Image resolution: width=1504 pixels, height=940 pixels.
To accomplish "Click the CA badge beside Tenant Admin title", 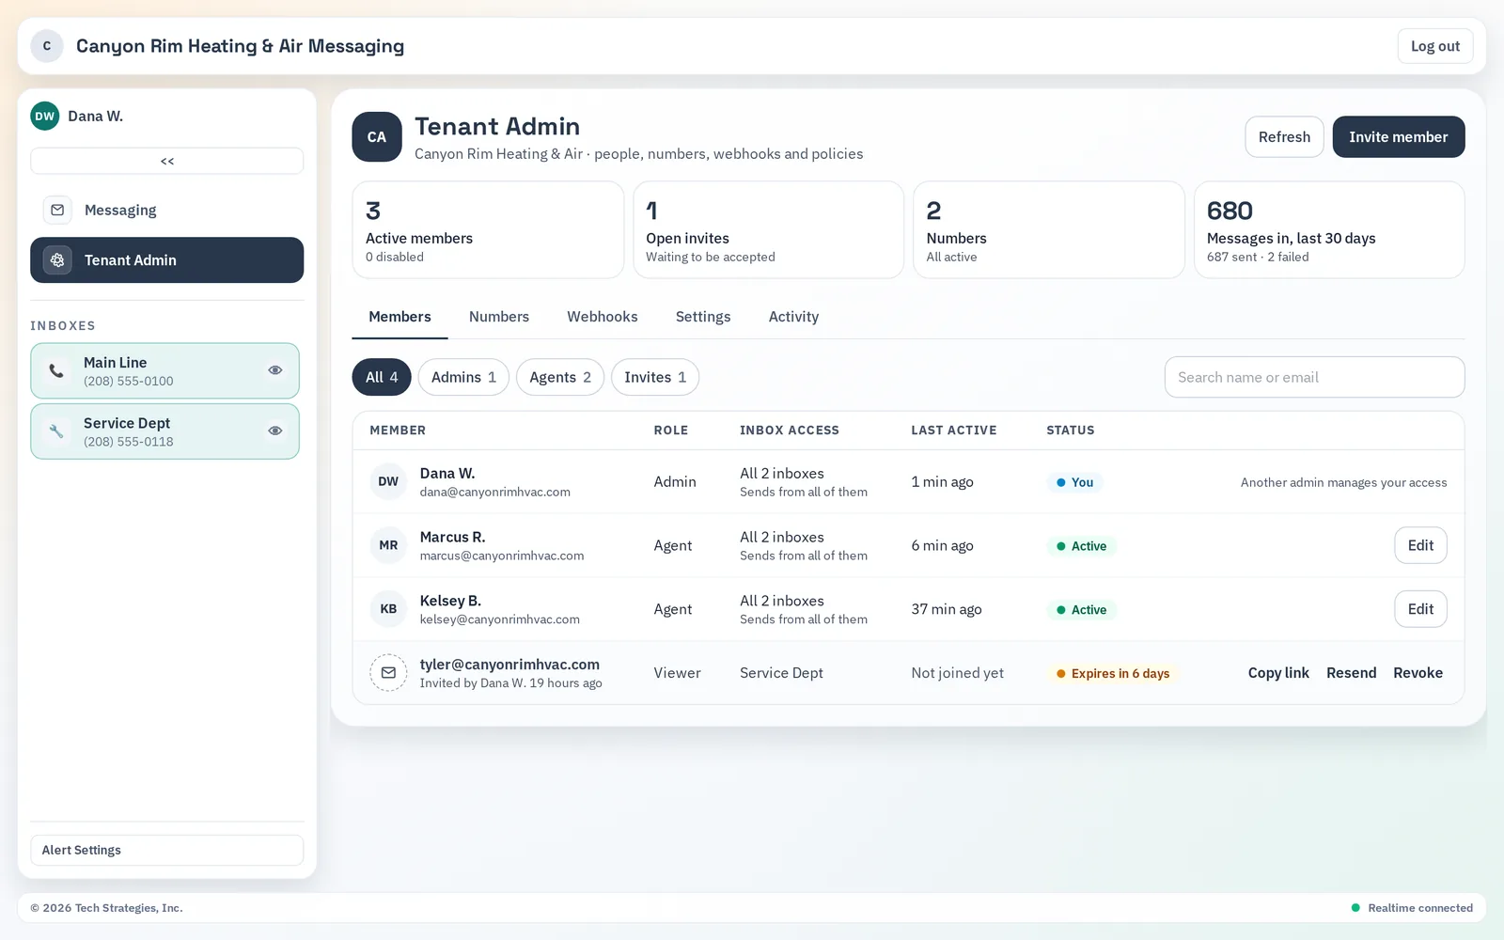I will point(377,137).
